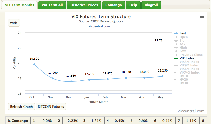Open BITCOIN Futures chart
This screenshot has width=211, height=124.
point(51,107)
